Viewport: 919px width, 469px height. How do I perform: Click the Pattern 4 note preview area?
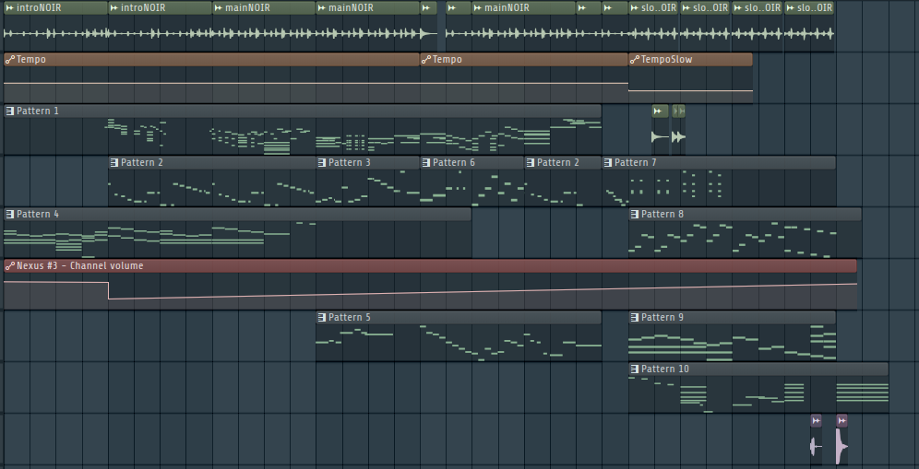click(237, 239)
